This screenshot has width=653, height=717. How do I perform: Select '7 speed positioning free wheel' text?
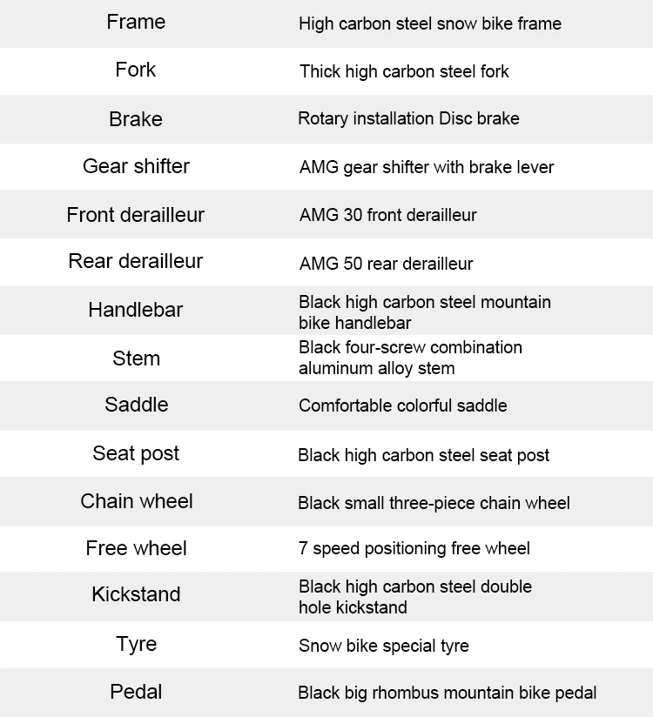point(414,549)
